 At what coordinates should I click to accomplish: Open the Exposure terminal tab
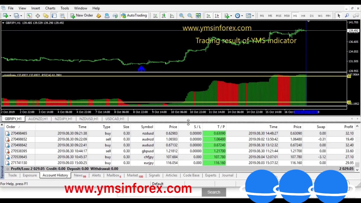[30, 175]
